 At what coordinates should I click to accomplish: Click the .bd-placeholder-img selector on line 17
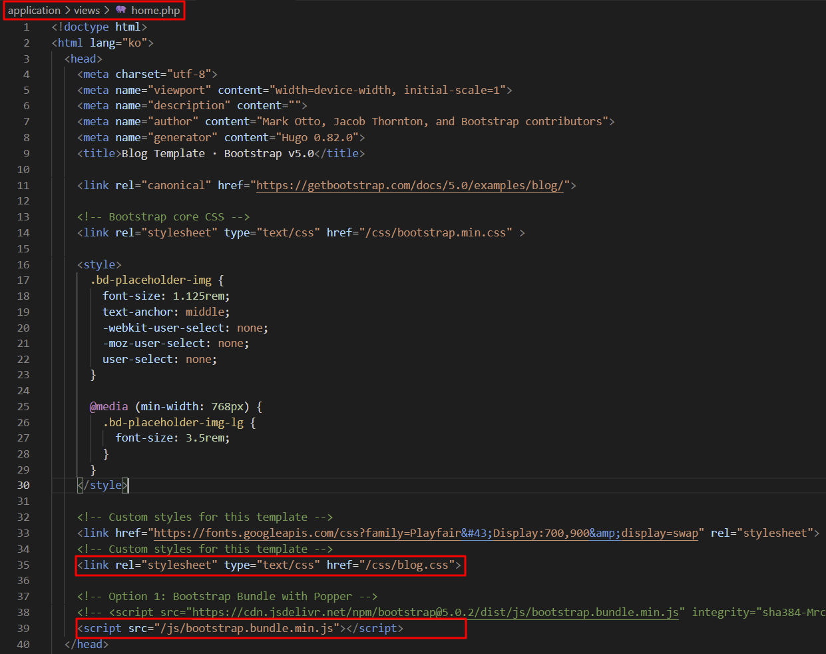(x=150, y=280)
